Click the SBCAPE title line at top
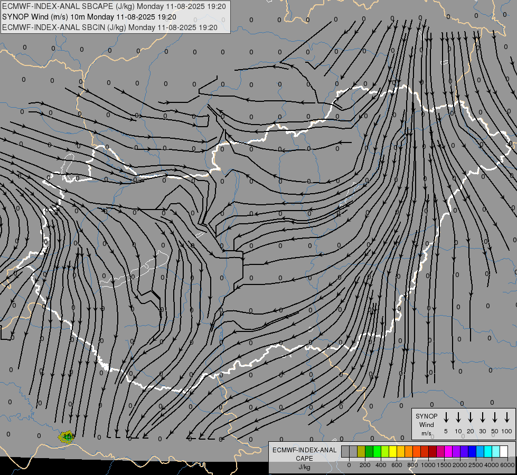Screen dimensions: 517x475 (x=114, y=6)
